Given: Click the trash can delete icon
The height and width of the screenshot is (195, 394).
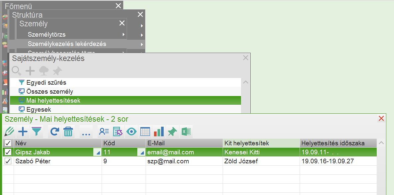Looking at the screenshot, I should click(68, 131).
